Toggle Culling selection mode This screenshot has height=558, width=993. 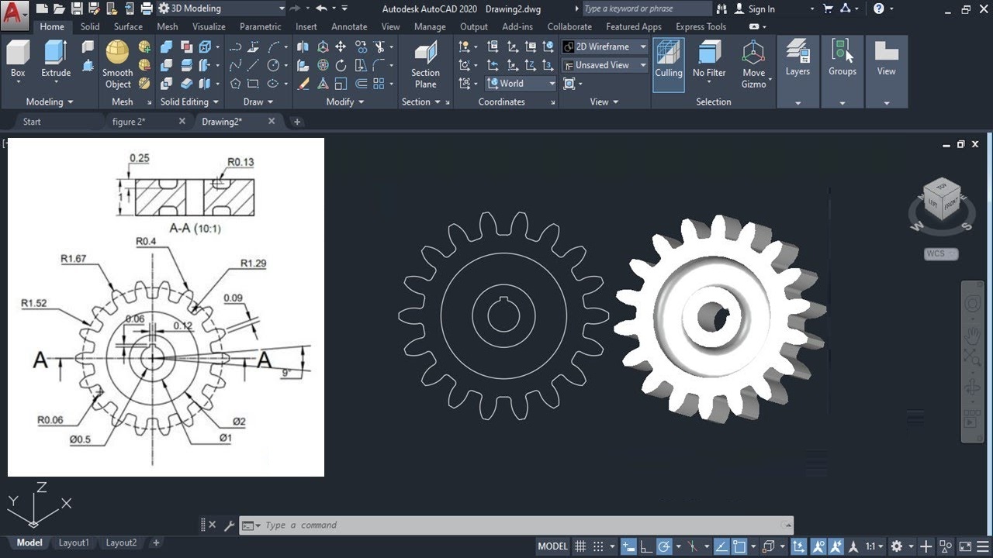(668, 53)
